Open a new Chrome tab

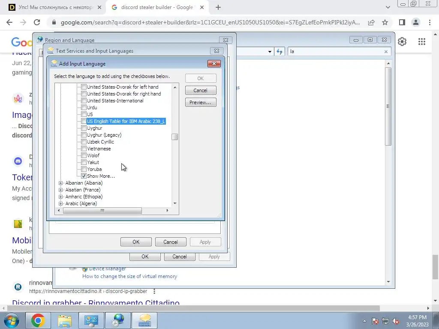tap(218, 8)
